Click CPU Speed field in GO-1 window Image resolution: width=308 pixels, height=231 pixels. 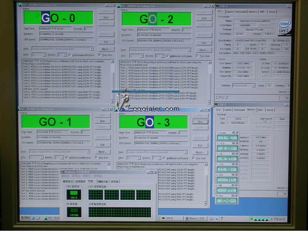63,143
